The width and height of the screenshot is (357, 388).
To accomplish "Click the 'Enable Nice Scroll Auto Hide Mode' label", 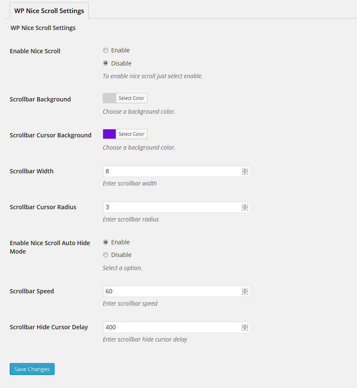I will coord(50,247).
